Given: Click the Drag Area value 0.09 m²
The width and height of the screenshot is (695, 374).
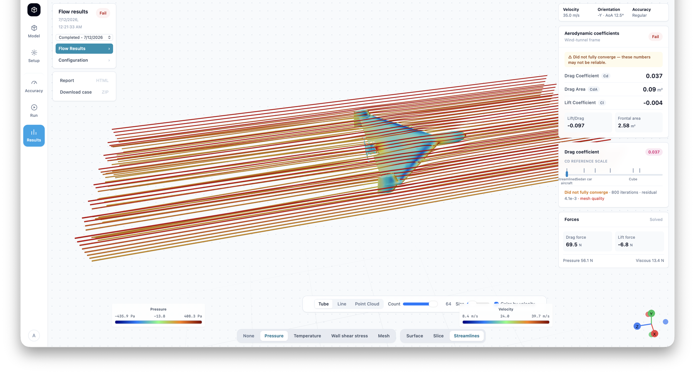Looking at the screenshot, I should click(x=653, y=89).
